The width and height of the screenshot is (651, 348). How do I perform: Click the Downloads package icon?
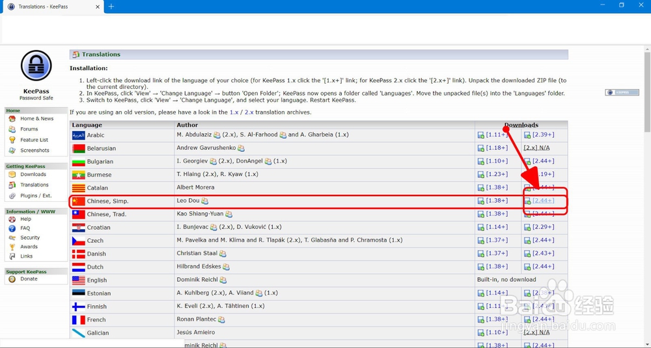pos(12,175)
